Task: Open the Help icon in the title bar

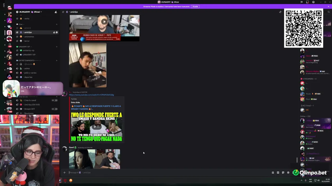Action: coord(313,2)
